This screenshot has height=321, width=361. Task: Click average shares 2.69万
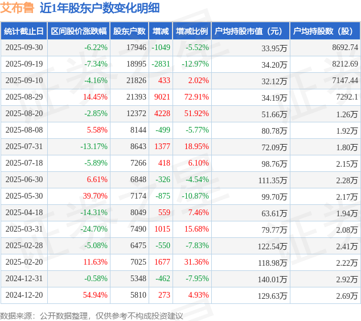[347, 296]
